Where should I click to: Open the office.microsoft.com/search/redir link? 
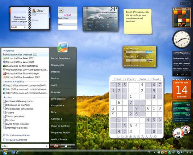25,93
